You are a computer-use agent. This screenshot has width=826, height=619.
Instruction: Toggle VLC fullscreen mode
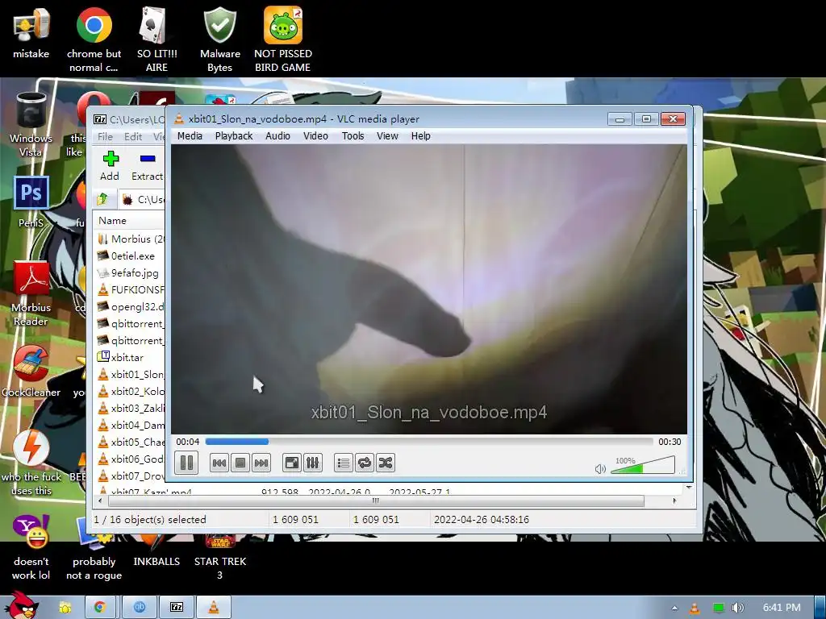292,463
